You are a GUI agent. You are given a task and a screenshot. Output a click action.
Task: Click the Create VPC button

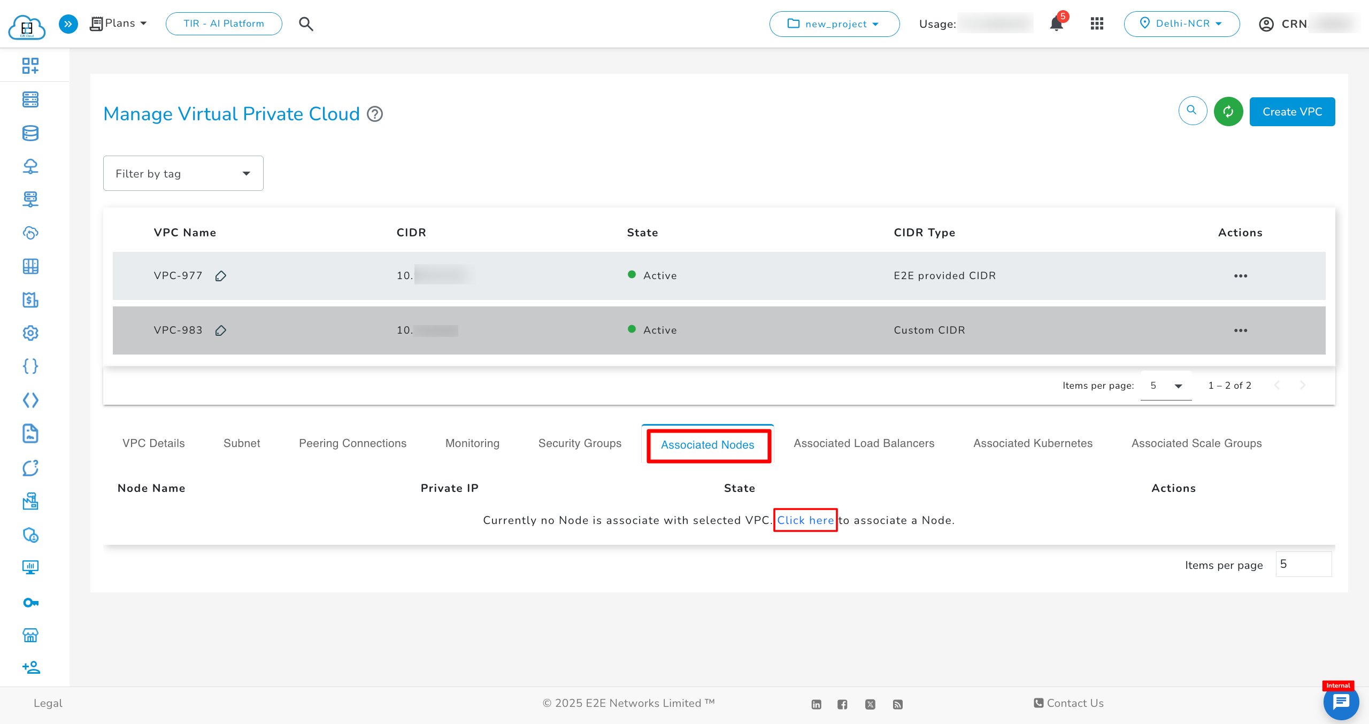(1292, 111)
